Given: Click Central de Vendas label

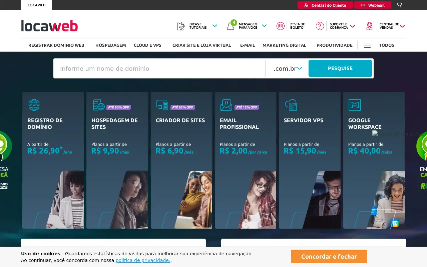Looking at the screenshot, I should click(x=389, y=26).
